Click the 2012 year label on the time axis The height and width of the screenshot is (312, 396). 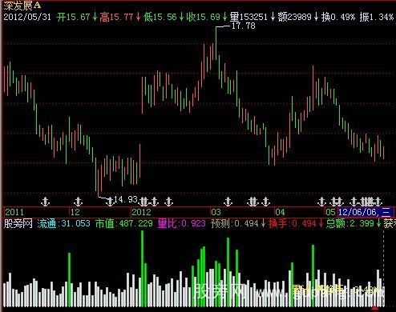point(142,212)
